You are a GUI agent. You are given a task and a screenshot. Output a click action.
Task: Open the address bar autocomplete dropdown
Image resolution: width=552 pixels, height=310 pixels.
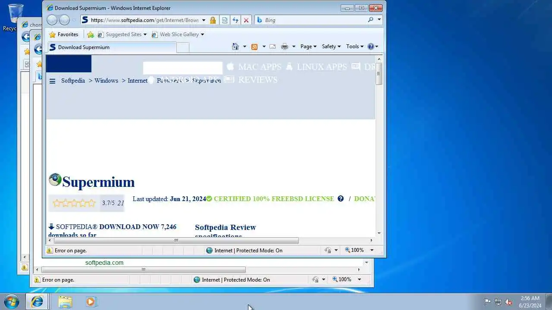[x=204, y=20]
